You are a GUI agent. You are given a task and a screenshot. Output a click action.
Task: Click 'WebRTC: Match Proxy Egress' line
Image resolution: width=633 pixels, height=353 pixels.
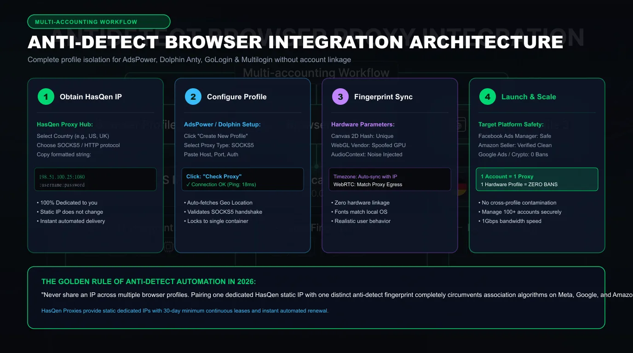[368, 184]
